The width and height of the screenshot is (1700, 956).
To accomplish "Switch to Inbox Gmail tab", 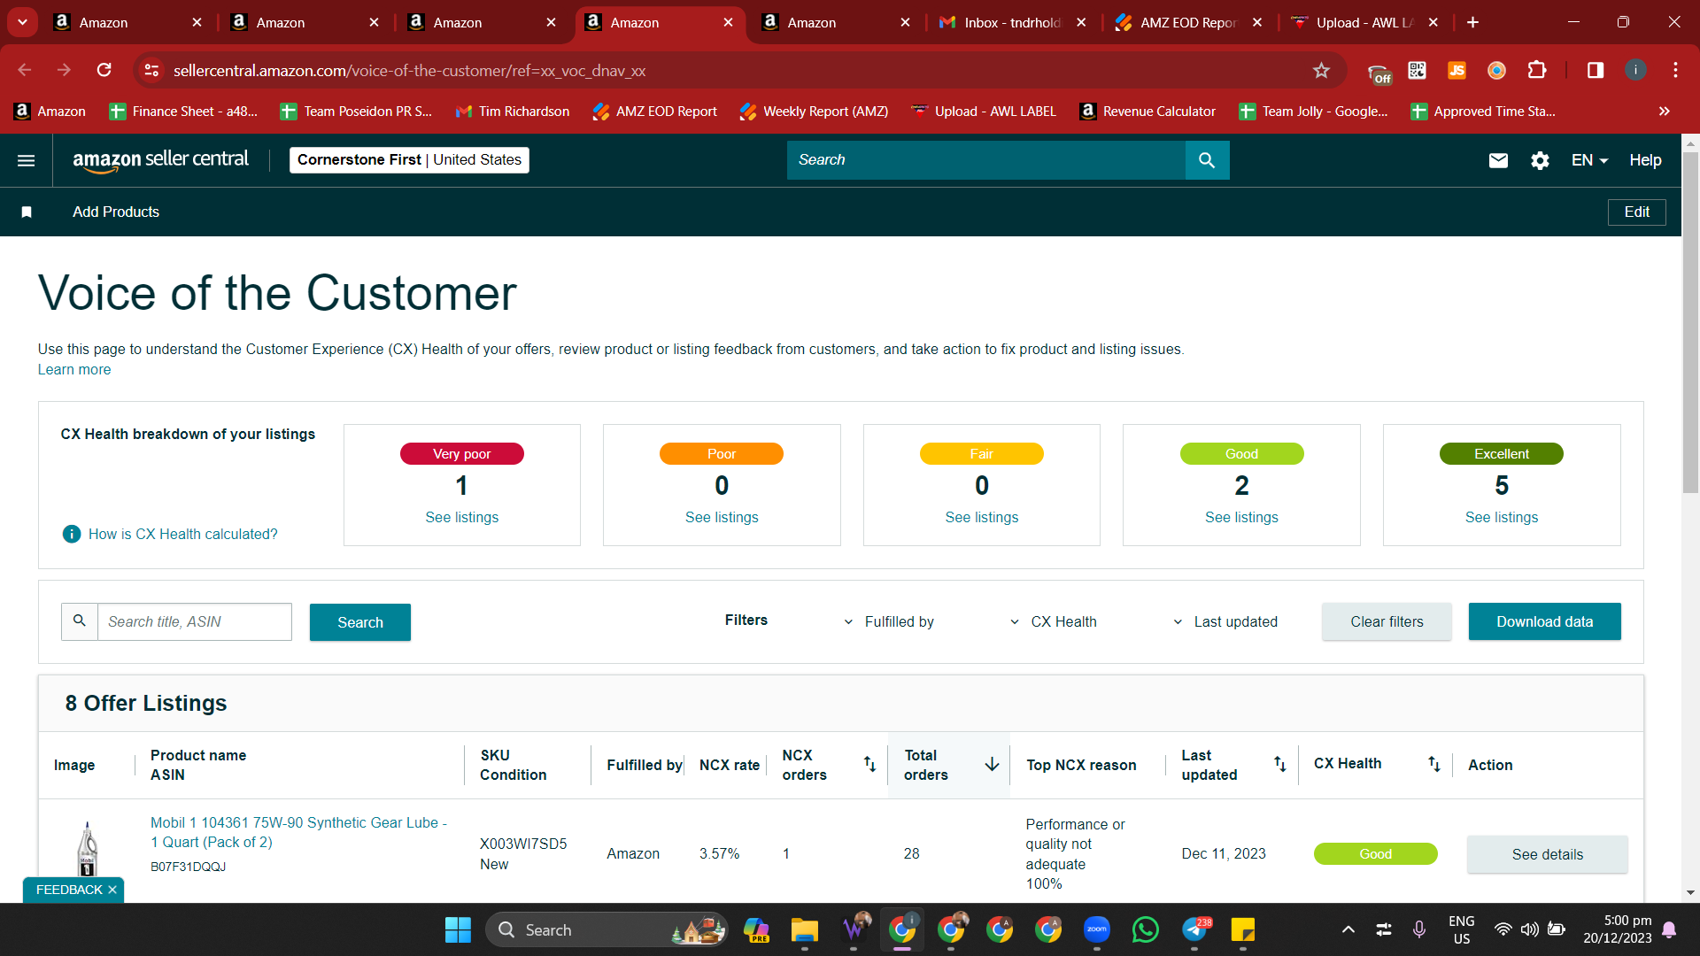I will tap(1013, 22).
